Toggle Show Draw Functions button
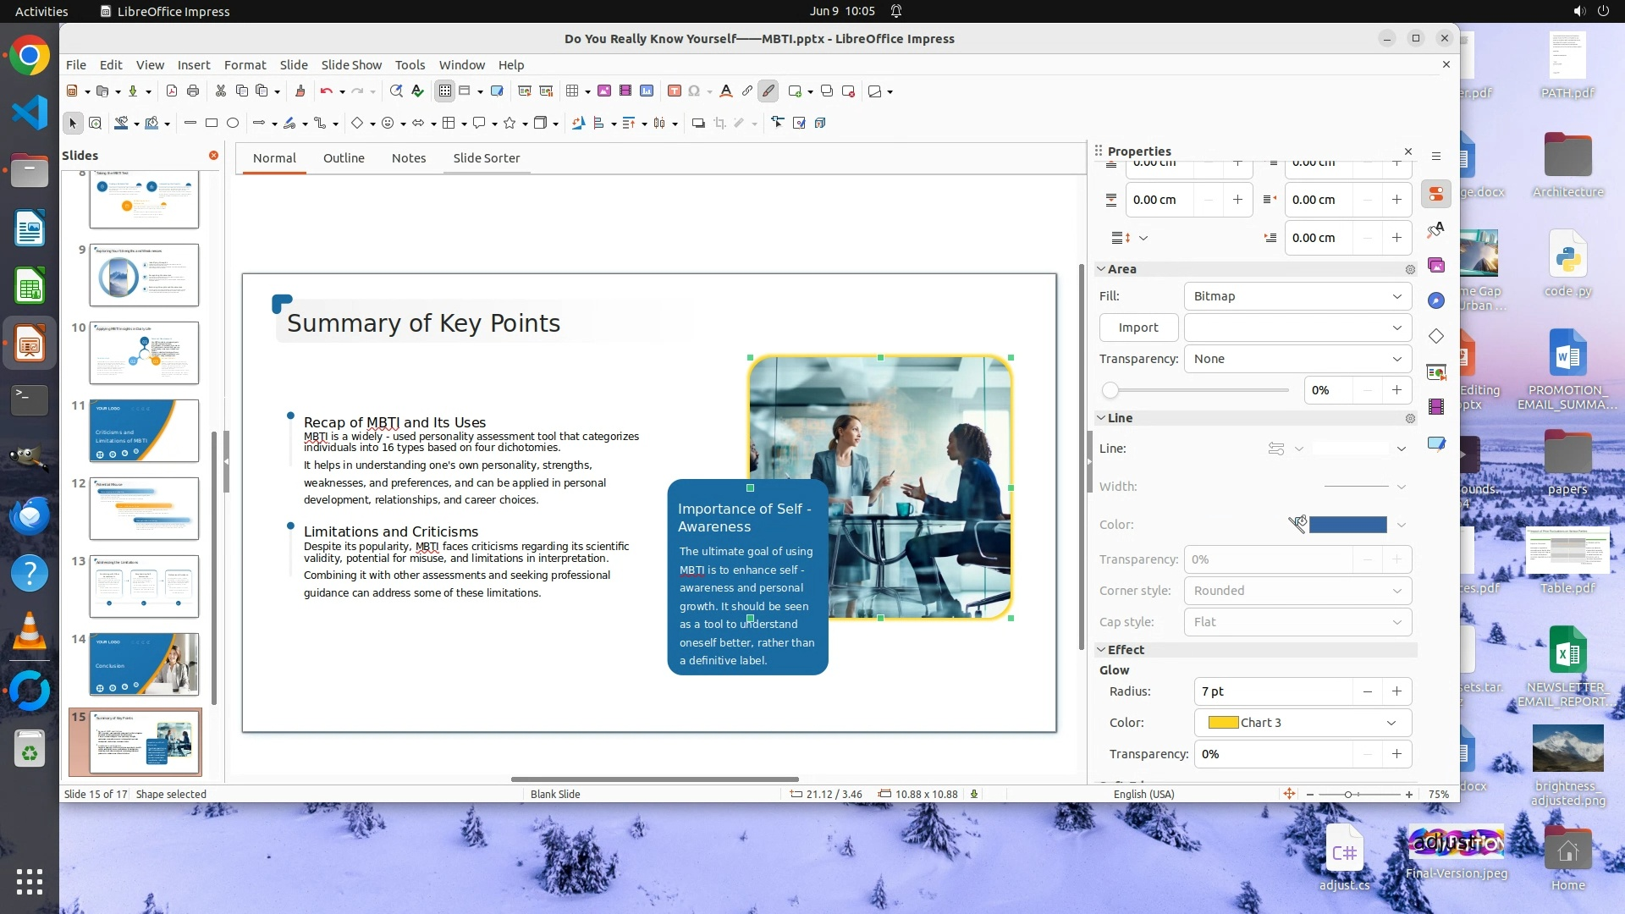The width and height of the screenshot is (1625, 914). point(768,91)
